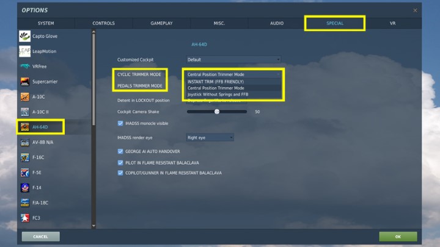The width and height of the screenshot is (440, 247).
Task: Select F/A-18C label in sidebar
Action: click(40, 202)
